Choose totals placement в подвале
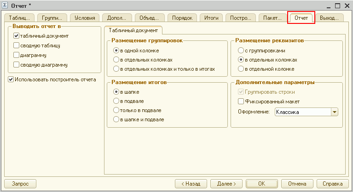353x192 pixels. point(116,101)
